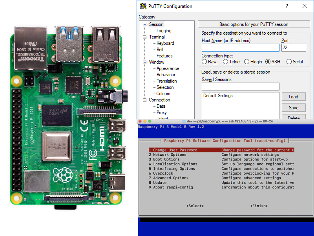Screen dimensions: 314x236
Task: Click the red close dot of the terminal window
Action: pyautogui.click(x=140, y=121)
